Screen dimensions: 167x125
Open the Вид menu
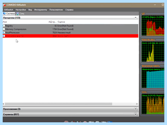coord(30,10)
